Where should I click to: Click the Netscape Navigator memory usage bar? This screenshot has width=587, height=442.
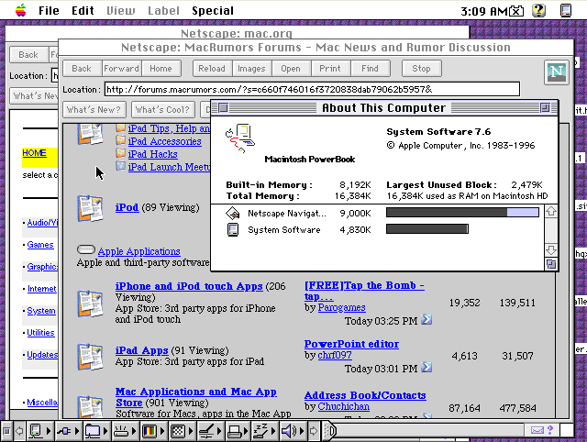click(x=462, y=213)
